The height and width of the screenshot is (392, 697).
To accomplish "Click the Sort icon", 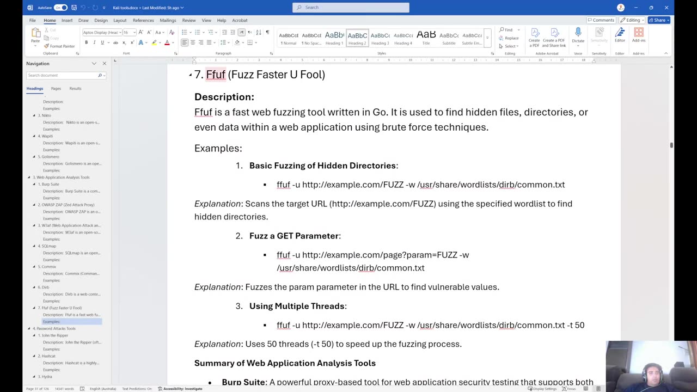I will 258,33.
